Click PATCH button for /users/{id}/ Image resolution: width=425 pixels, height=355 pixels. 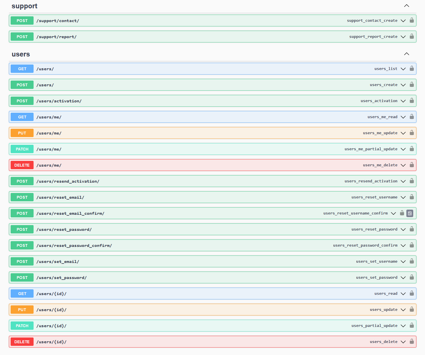tap(22, 326)
